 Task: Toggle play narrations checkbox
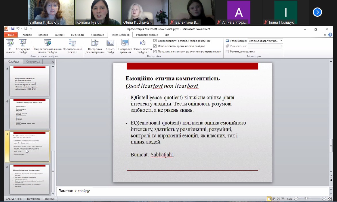coord(155,41)
